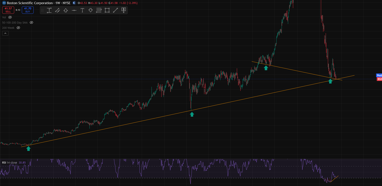
Task: Click the change value −1.02 (−2.39%)
Action: click(128, 3)
